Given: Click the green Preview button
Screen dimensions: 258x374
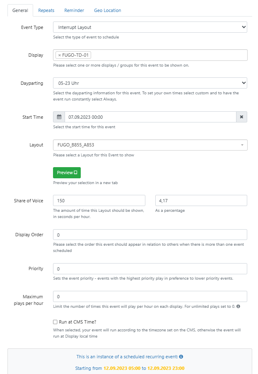Looking at the screenshot, I should tap(67, 173).
